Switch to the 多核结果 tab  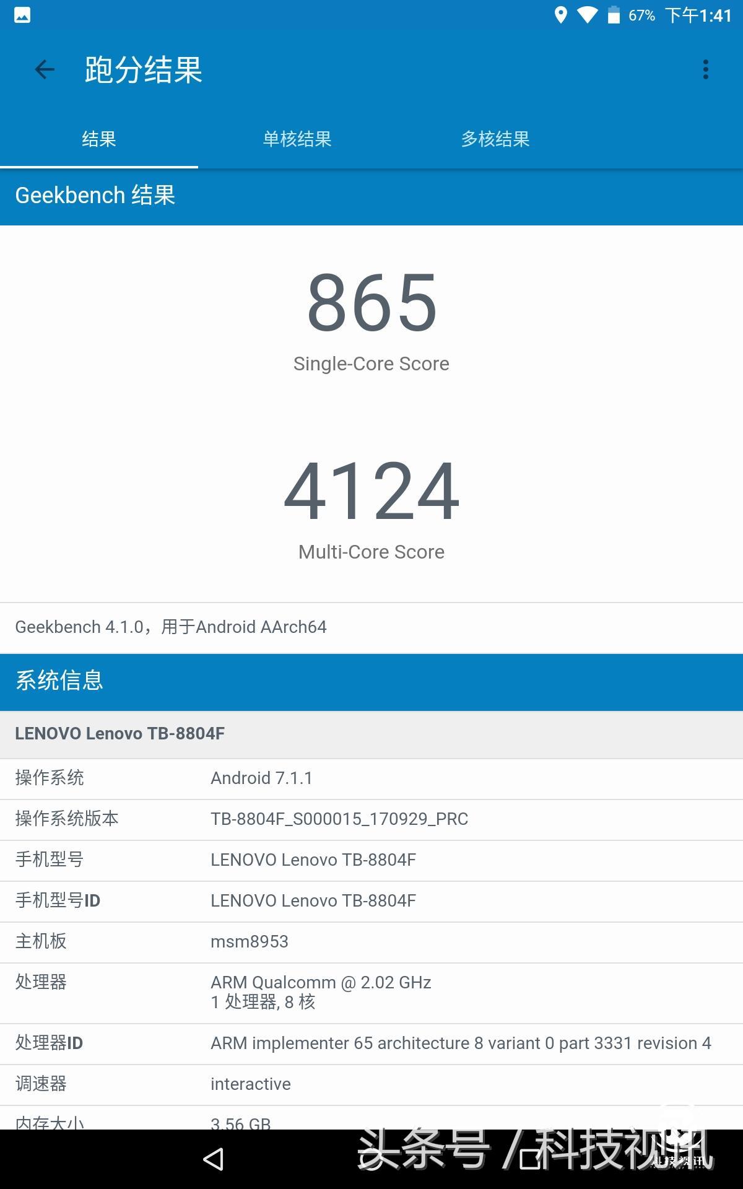[x=495, y=139]
